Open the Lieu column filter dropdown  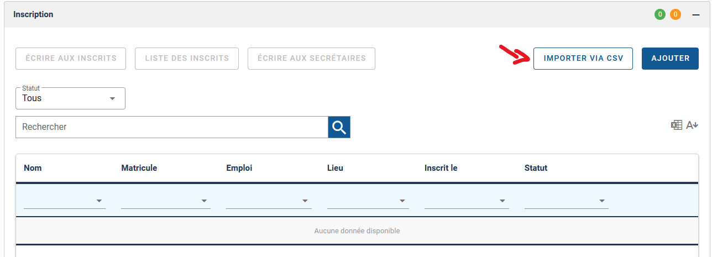pos(368,201)
